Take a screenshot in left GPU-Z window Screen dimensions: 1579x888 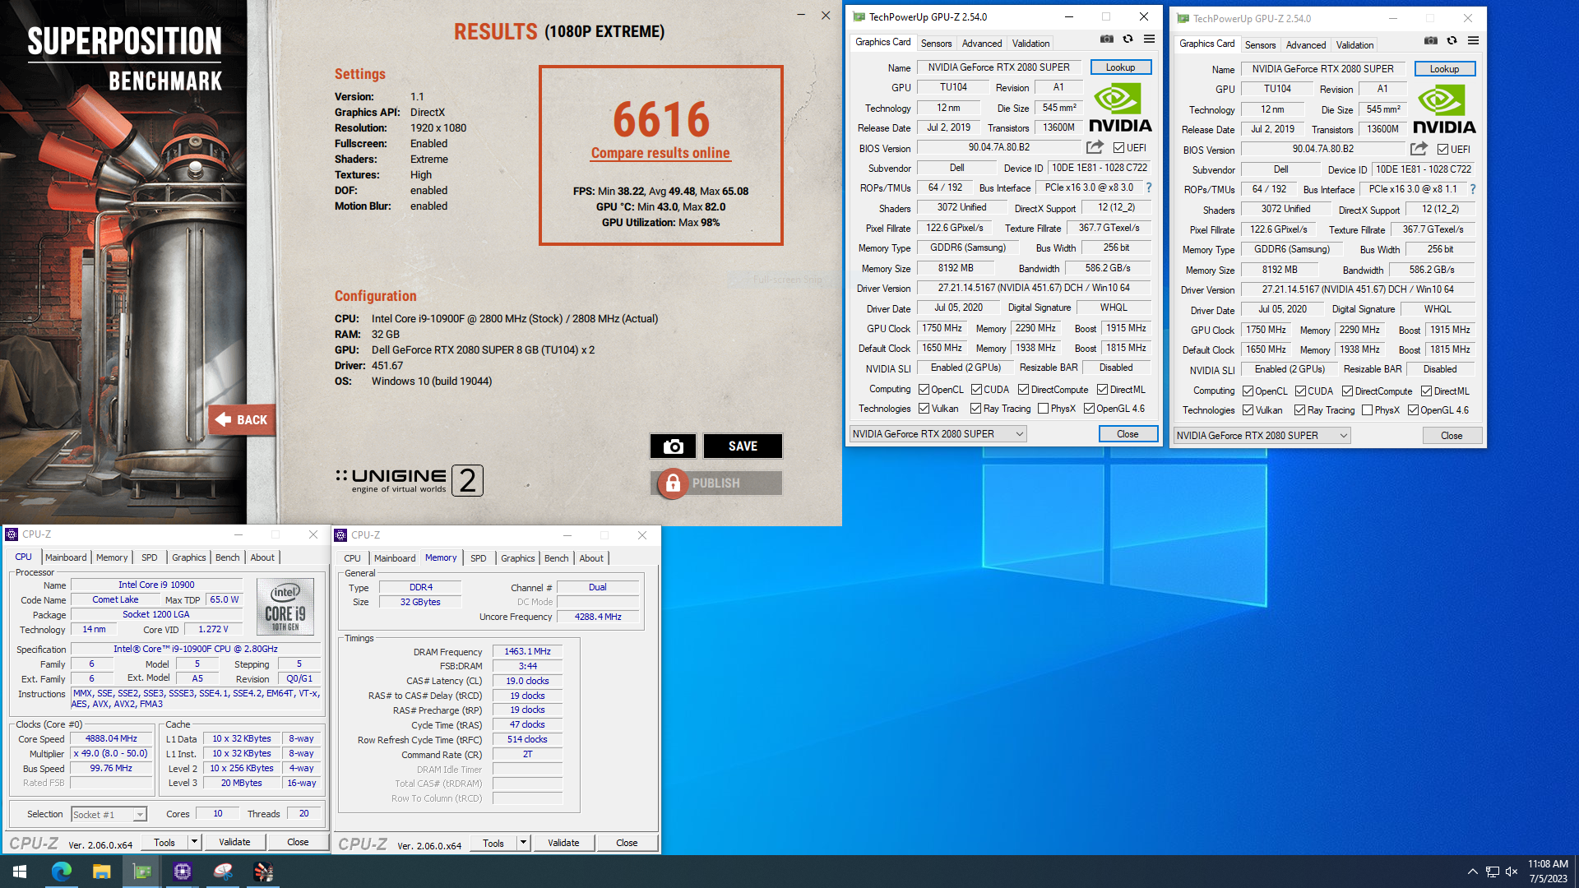(1107, 39)
